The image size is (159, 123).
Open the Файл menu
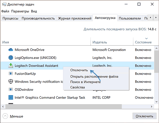click(5, 11)
